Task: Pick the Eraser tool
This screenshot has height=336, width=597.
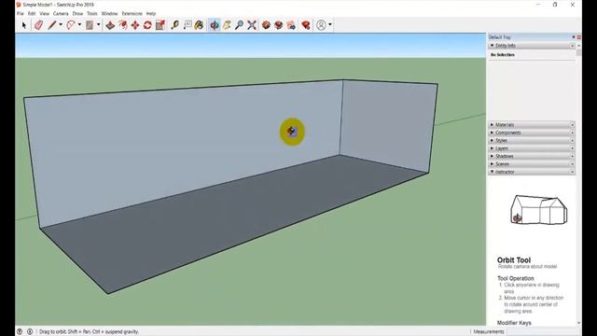Action: (x=38, y=25)
